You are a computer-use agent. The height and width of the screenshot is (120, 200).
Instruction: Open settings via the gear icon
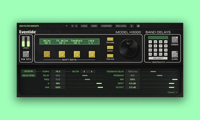138,26
